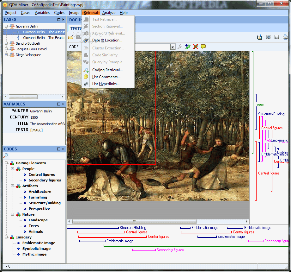Click the open folder icon in document toolbar
The height and width of the screenshot is (272, 291).
(x=70, y=37)
